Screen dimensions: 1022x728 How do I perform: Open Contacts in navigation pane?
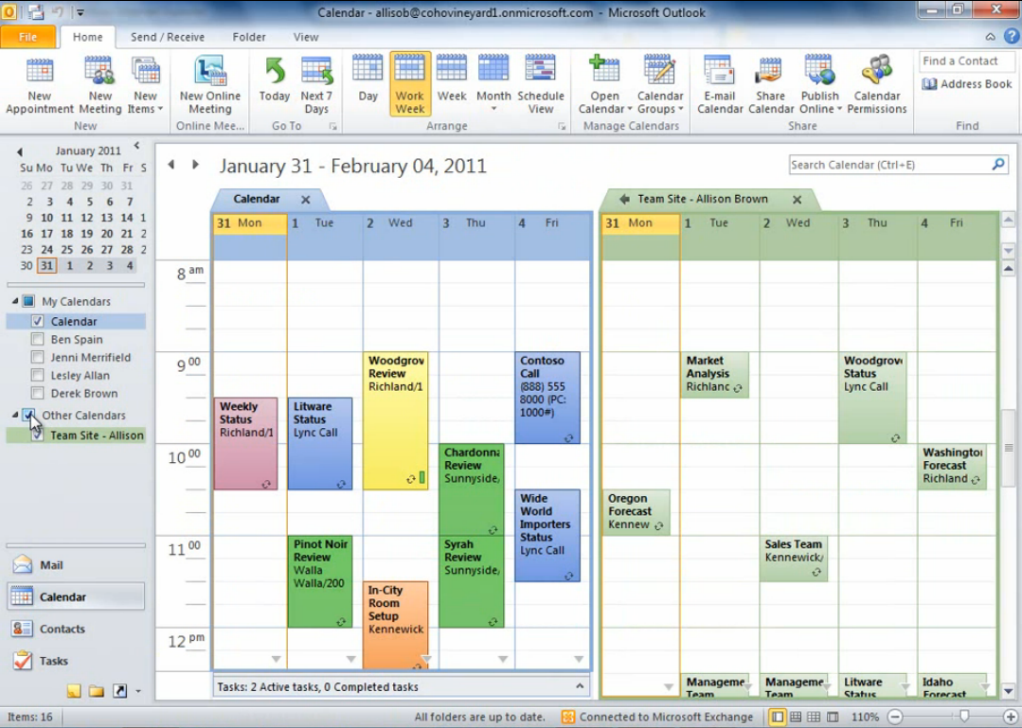point(76,629)
